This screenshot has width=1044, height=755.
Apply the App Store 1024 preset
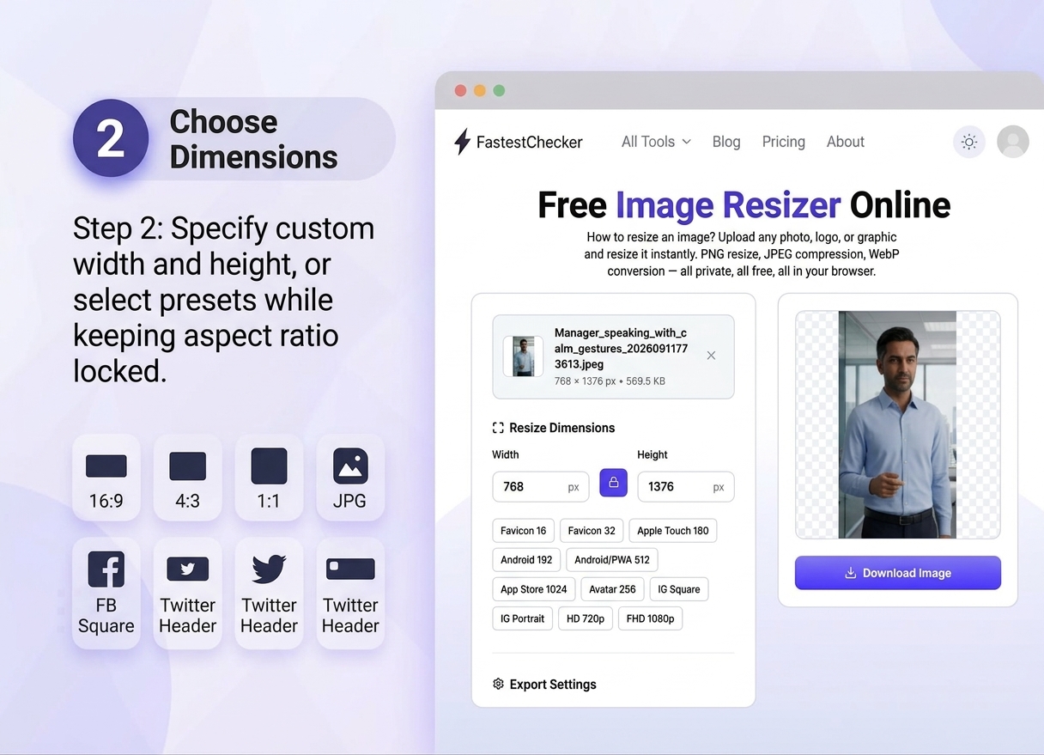534,589
